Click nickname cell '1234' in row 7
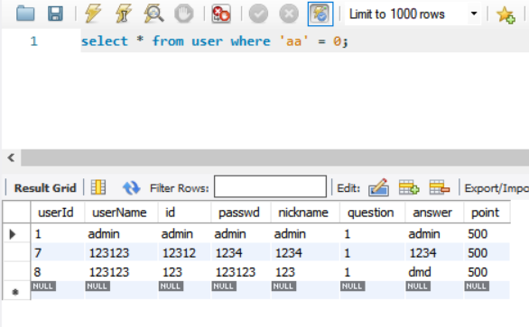Image resolution: width=529 pixels, height=327 pixels. pyautogui.click(x=305, y=252)
